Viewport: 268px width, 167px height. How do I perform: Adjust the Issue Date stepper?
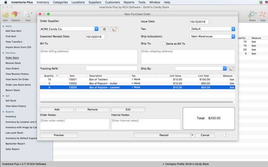(x=211, y=22)
